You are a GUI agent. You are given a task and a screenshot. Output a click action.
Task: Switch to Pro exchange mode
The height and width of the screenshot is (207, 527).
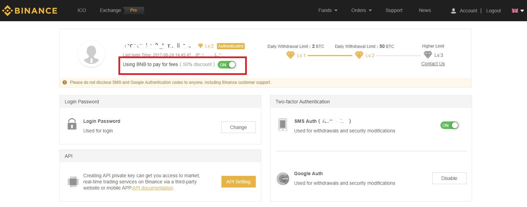click(134, 10)
